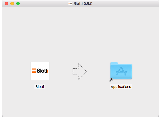The image size is (159, 118).
Task: Click the Applications label under the folder
Action: click(x=121, y=87)
